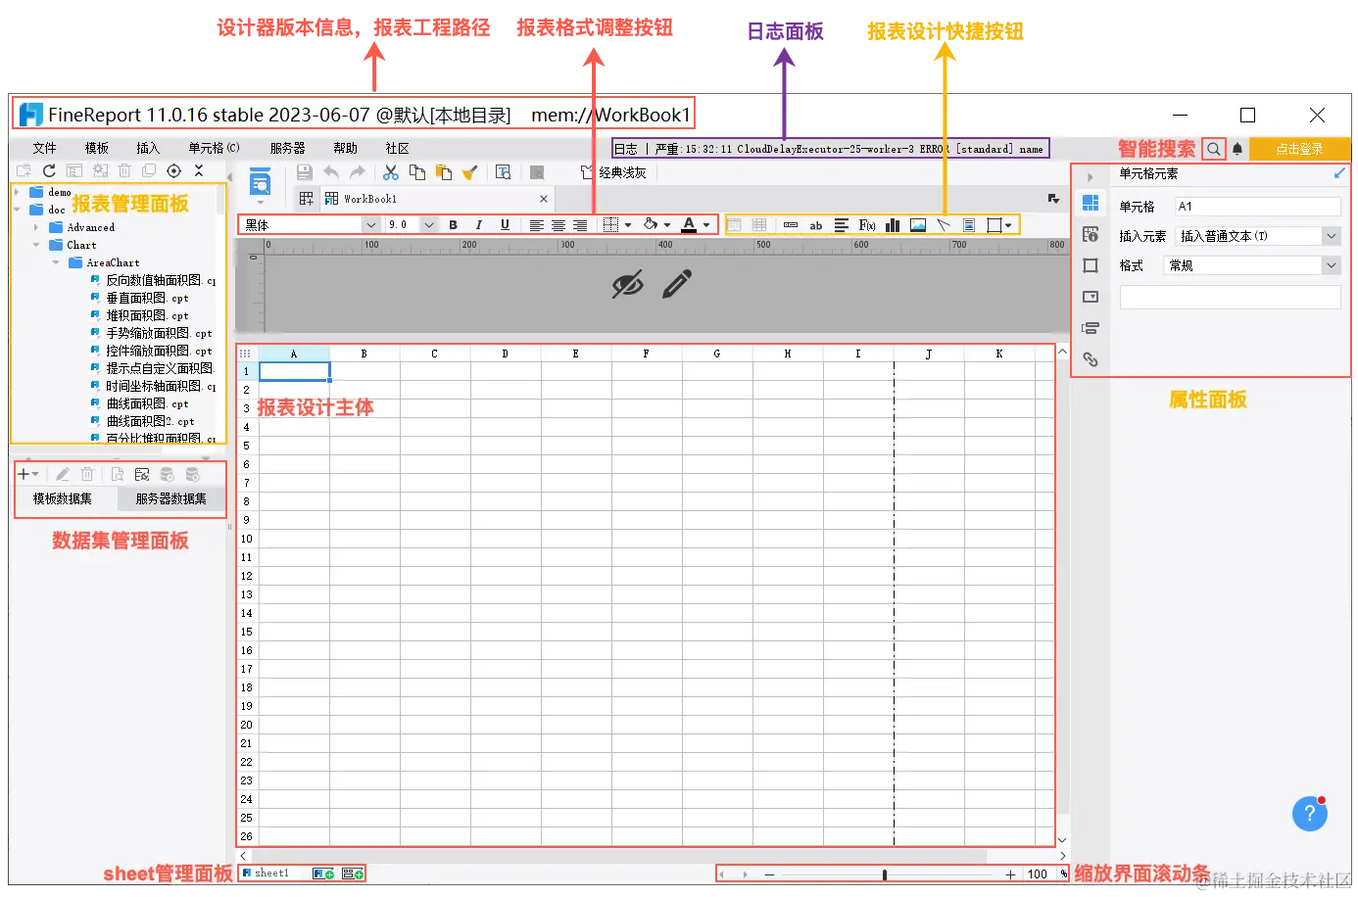
Task: Insert plain text with the ab icon
Action: pyautogui.click(x=815, y=225)
